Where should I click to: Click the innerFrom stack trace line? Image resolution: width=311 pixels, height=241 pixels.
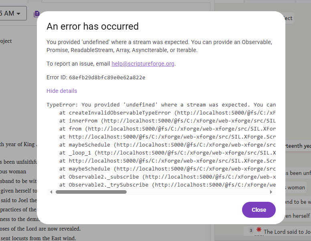[x=168, y=121]
